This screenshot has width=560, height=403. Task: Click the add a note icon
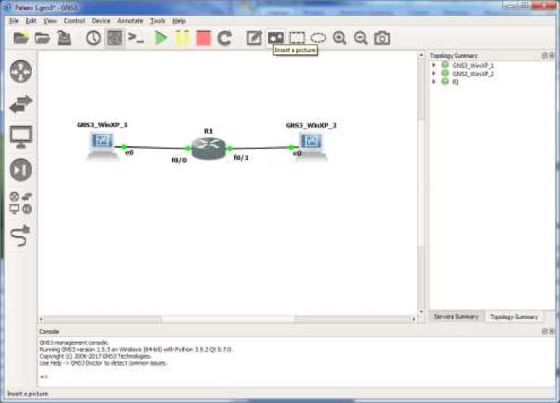(x=254, y=38)
